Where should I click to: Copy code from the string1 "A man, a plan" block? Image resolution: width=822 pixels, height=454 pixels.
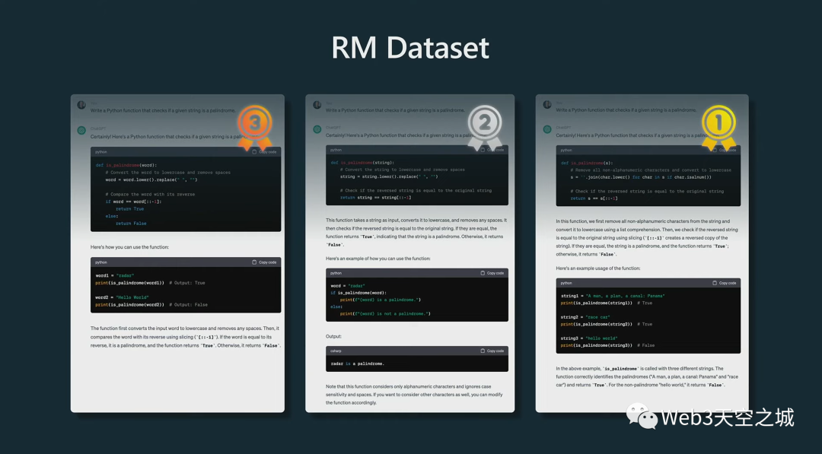(724, 284)
